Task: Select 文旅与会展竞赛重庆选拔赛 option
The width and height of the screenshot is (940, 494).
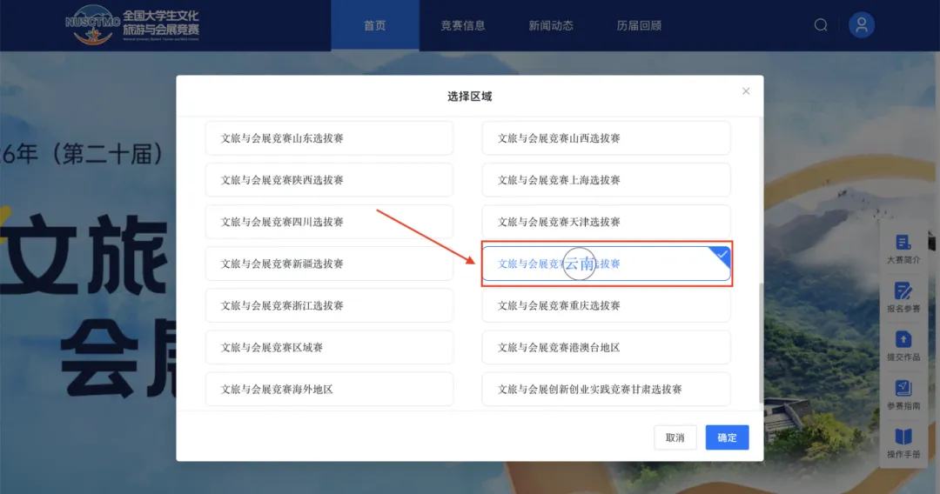Action: 606,306
